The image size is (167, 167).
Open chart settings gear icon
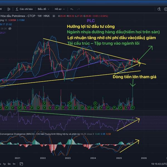[x=166, y=9]
